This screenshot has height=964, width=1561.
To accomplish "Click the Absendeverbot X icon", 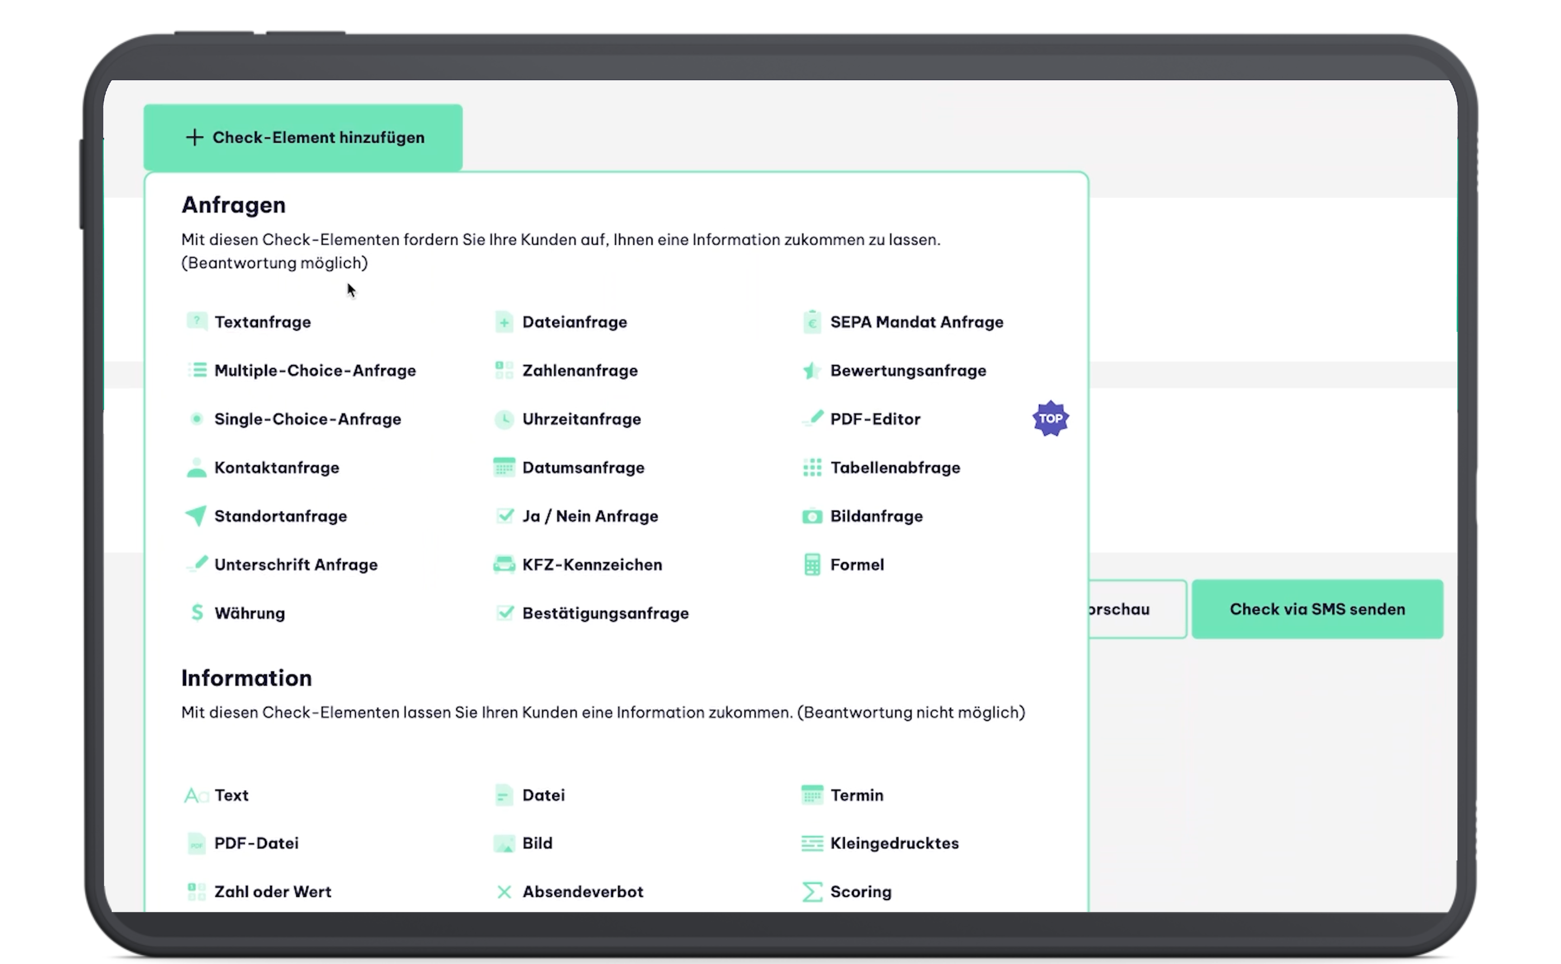I will click(x=504, y=891).
